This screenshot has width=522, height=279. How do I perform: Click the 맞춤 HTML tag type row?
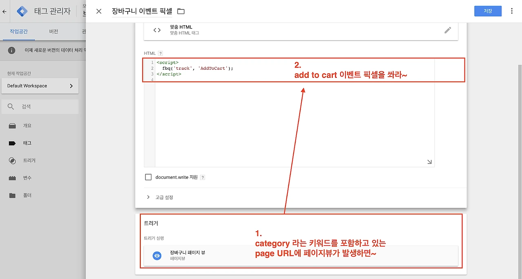tap(301, 30)
